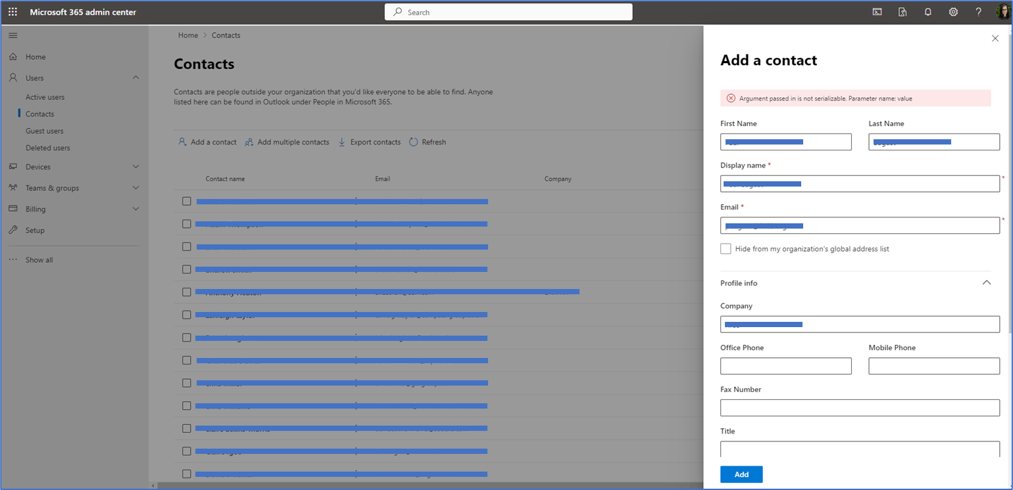Select Guest users in the sidebar
The image size is (1013, 490).
45,131
